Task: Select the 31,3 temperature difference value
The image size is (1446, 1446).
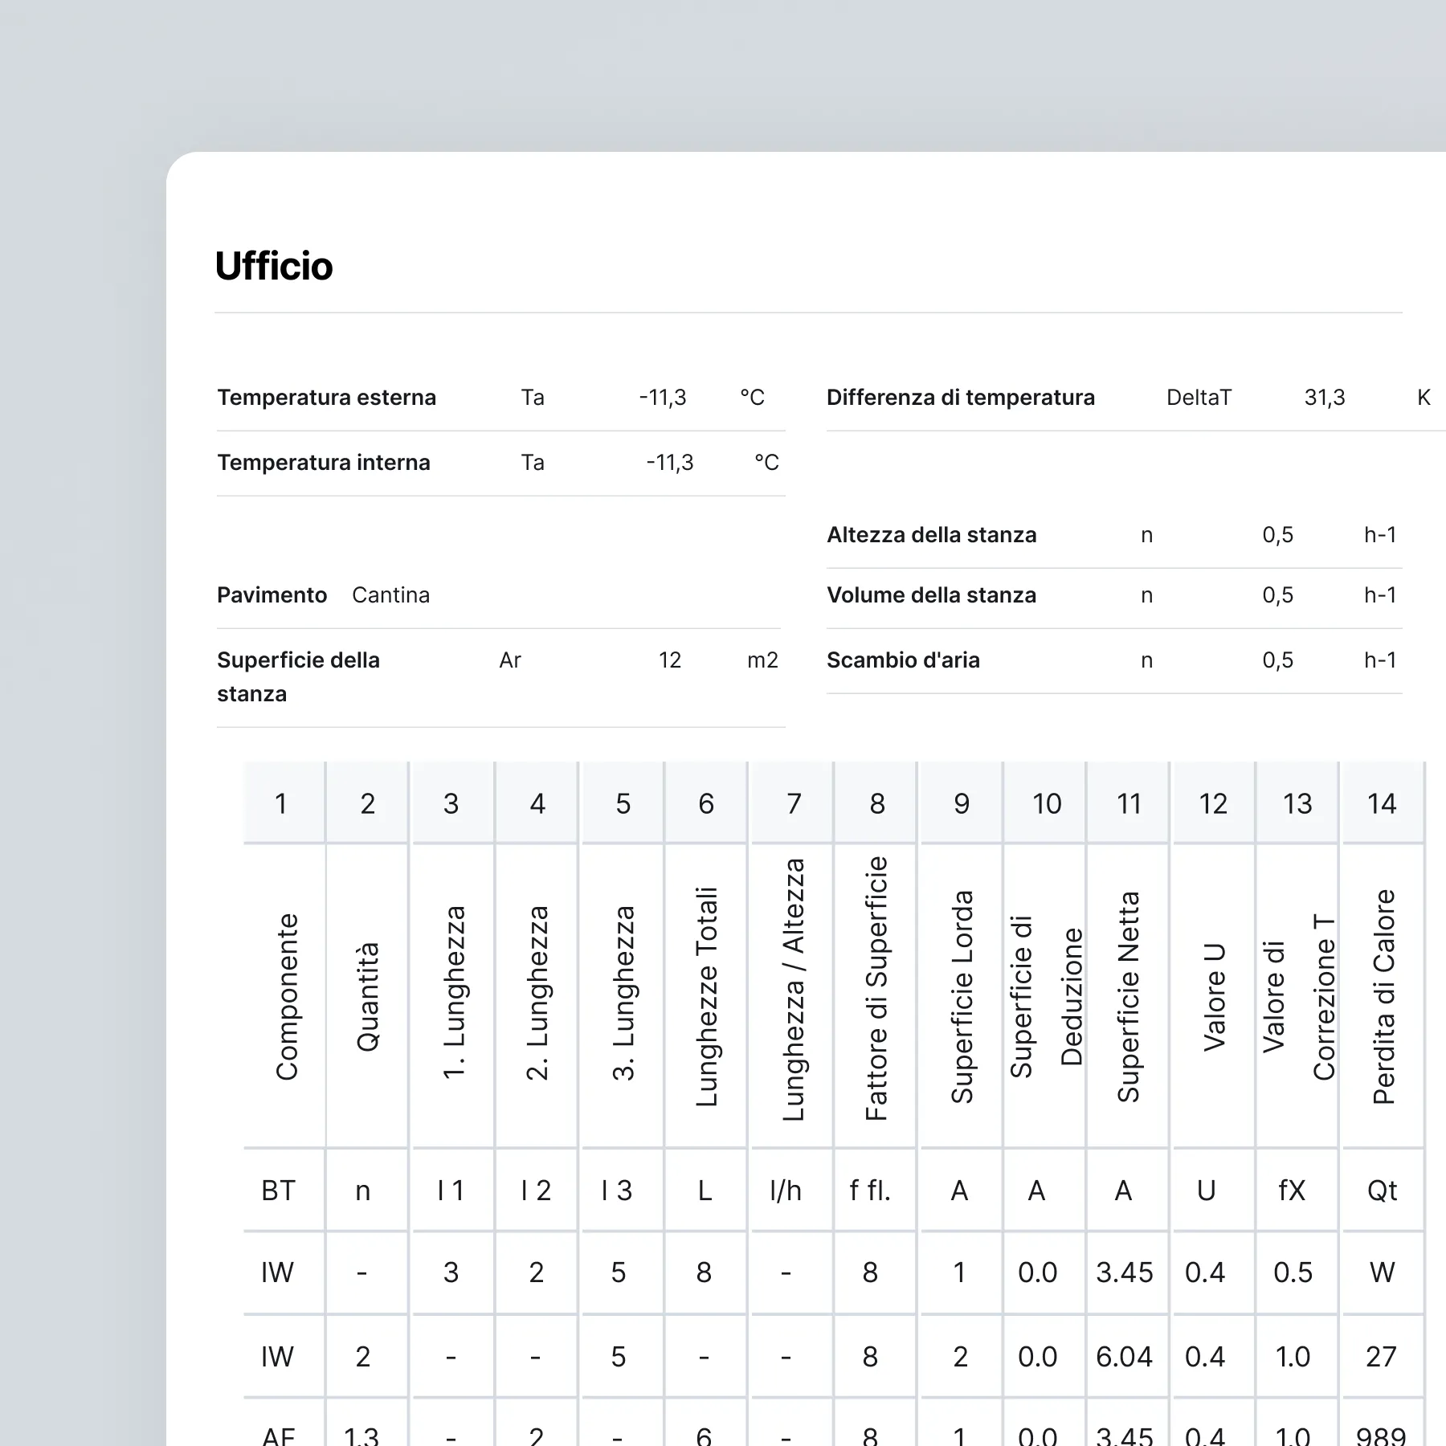Action: [1325, 398]
